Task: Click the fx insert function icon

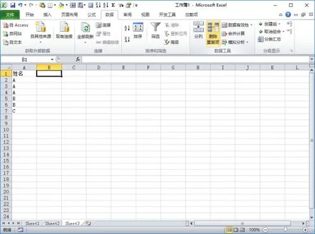Action: pos(78,59)
